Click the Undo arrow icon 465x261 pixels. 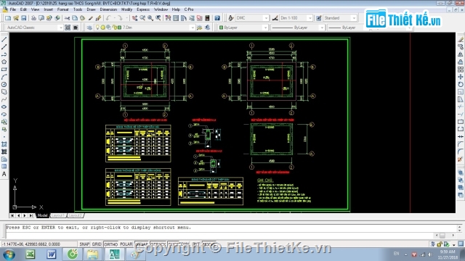108,18
